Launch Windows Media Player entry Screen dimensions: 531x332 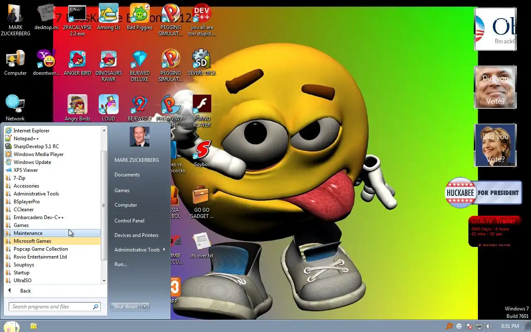coord(52,154)
